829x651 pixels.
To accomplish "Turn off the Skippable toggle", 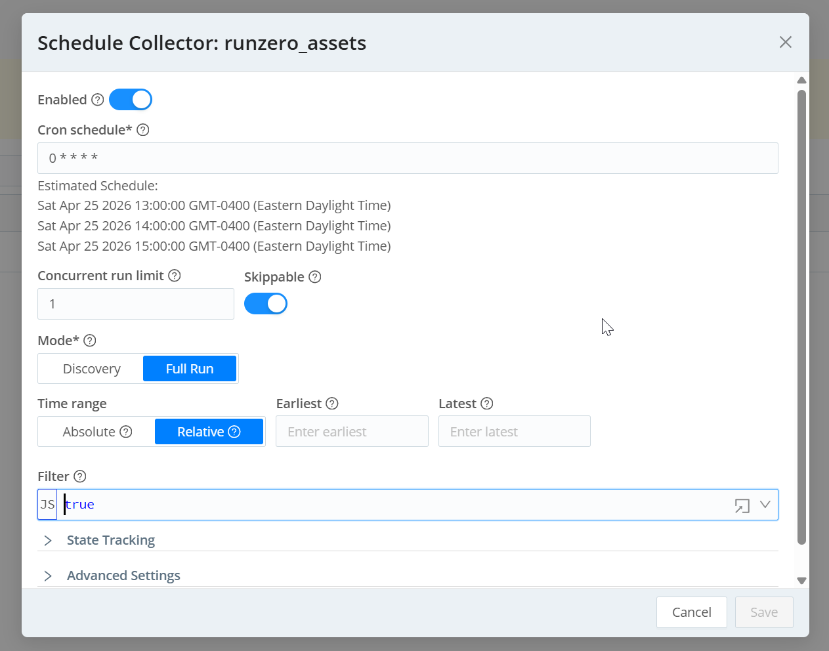I will [x=266, y=303].
